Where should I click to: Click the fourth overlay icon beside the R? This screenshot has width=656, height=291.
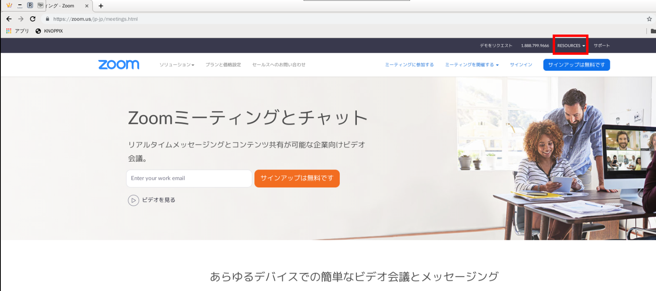pos(41,6)
